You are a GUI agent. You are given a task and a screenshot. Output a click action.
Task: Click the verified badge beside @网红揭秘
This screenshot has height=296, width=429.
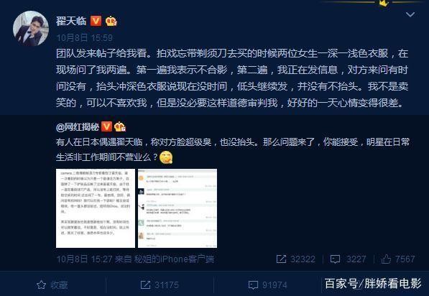point(106,126)
